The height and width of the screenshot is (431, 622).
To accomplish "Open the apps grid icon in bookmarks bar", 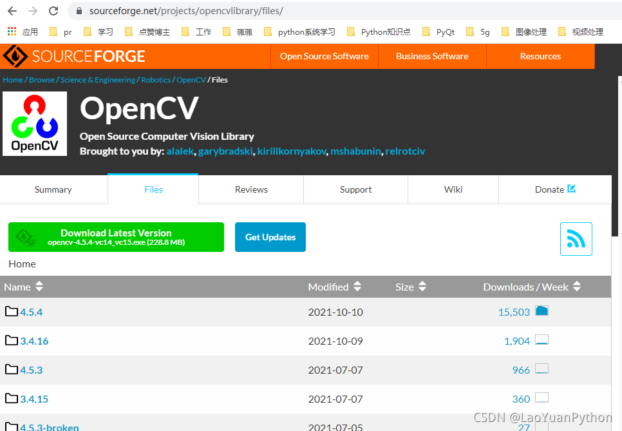I will 12,32.
